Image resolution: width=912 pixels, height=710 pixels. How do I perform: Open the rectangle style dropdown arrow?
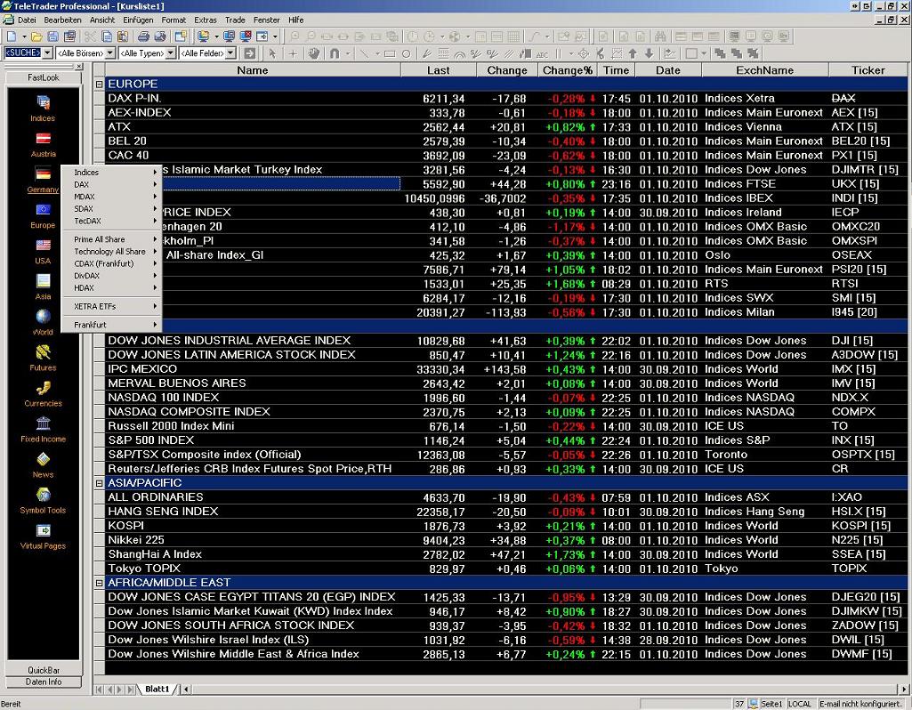pos(704,53)
